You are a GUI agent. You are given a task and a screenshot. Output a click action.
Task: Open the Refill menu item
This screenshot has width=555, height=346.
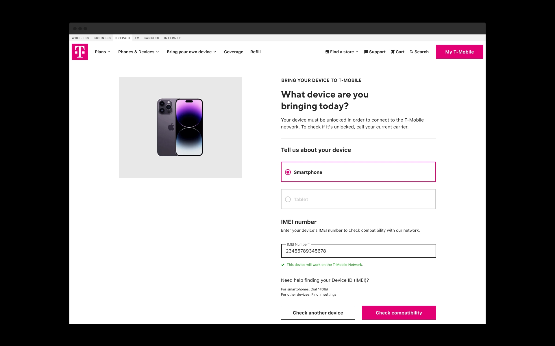(x=256, y=52)
